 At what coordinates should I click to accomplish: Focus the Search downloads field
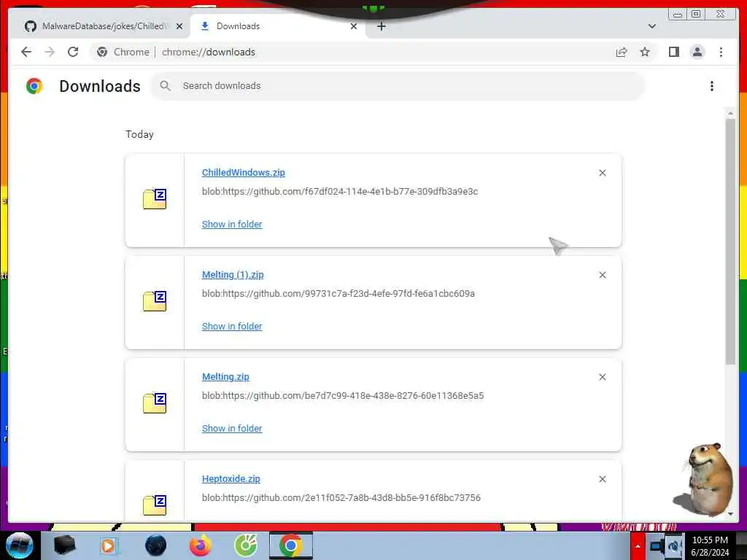click(x=398, y=86)
